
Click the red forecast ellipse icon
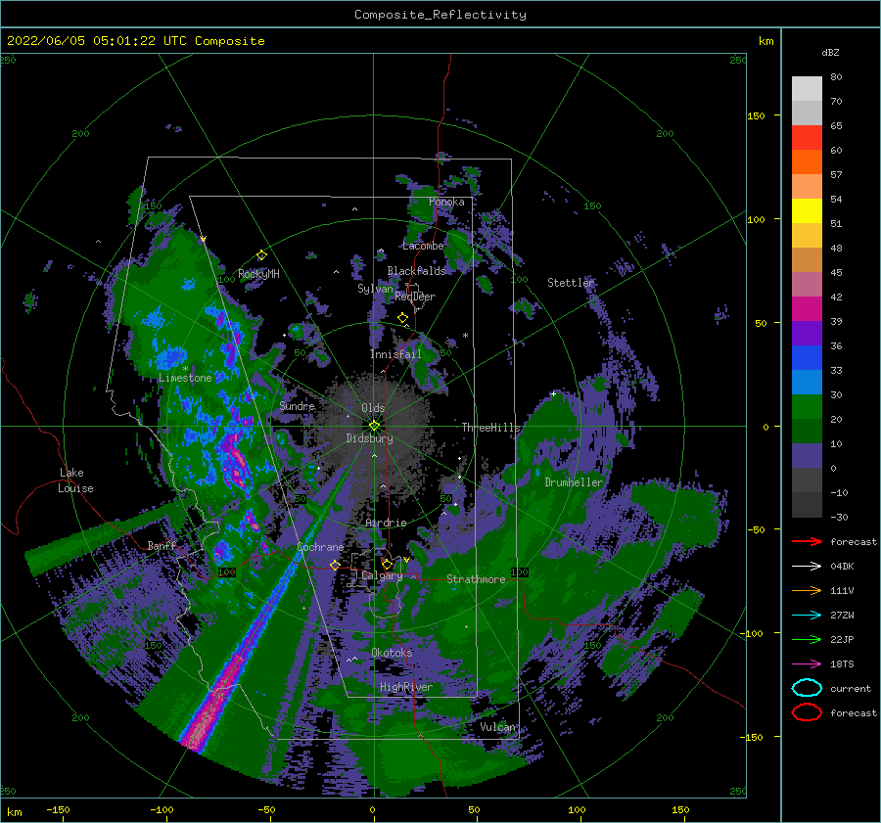click(807, 712)
